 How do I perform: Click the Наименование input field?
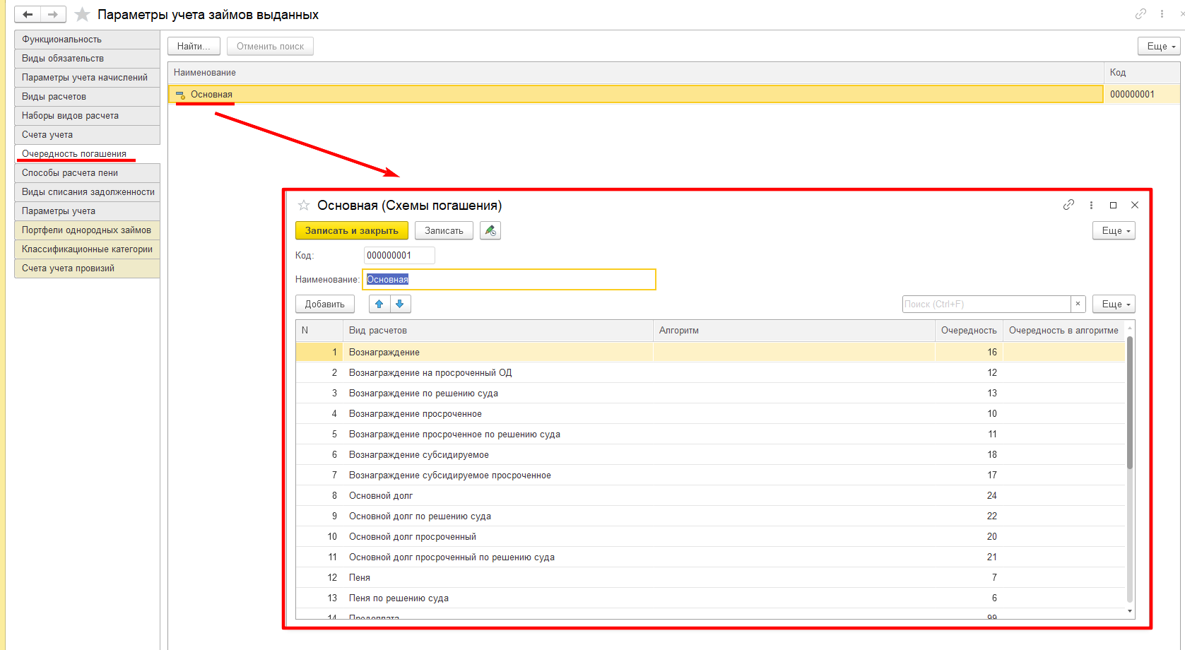click(509, 279)
